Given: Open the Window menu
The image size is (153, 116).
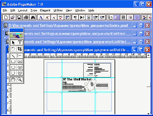Looking at the screenshot, I should (x=80, y=10).
